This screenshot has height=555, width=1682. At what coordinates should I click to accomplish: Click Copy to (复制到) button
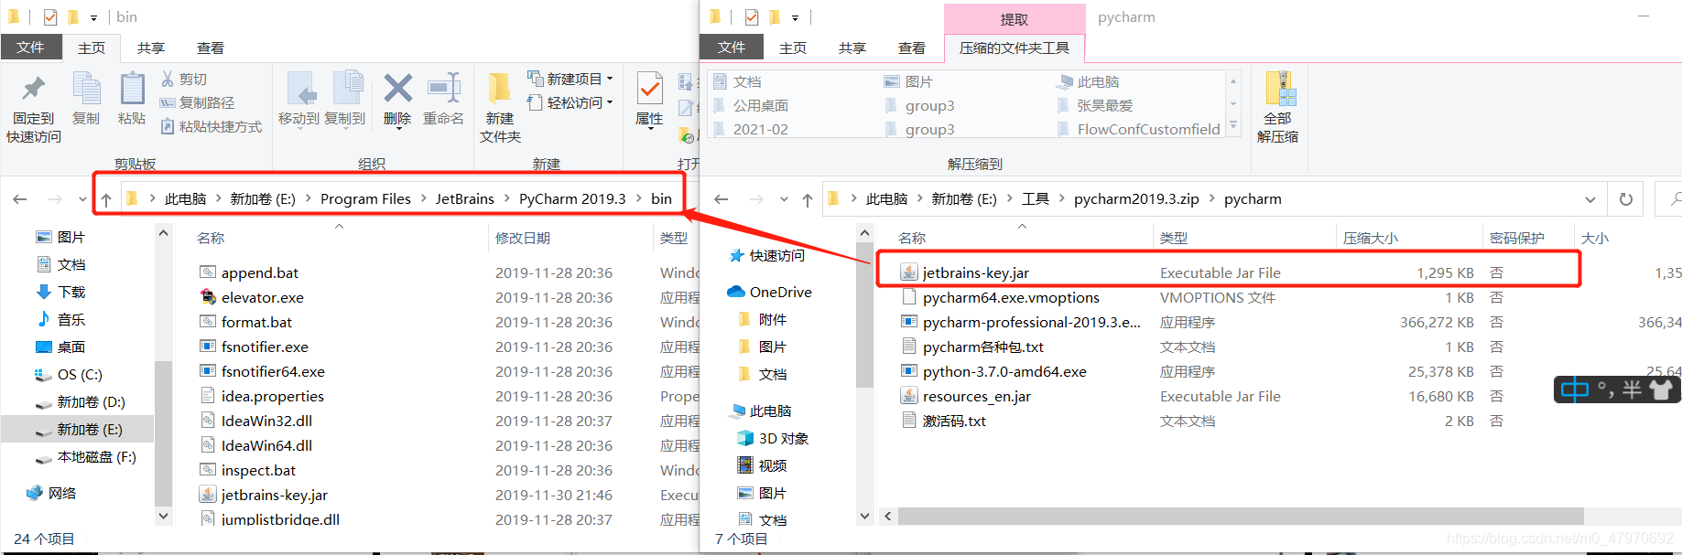[345, 100]
